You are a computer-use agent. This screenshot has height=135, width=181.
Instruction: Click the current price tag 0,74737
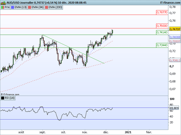tap(175, 29)
